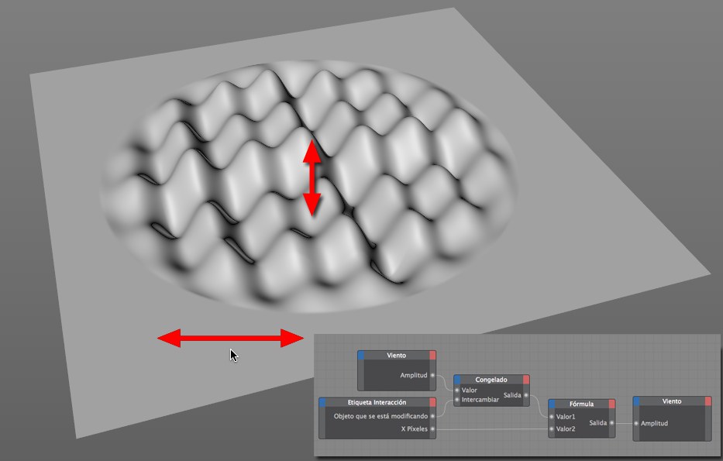Click the Salida output port of Fórmula

(x=611, y=423)
